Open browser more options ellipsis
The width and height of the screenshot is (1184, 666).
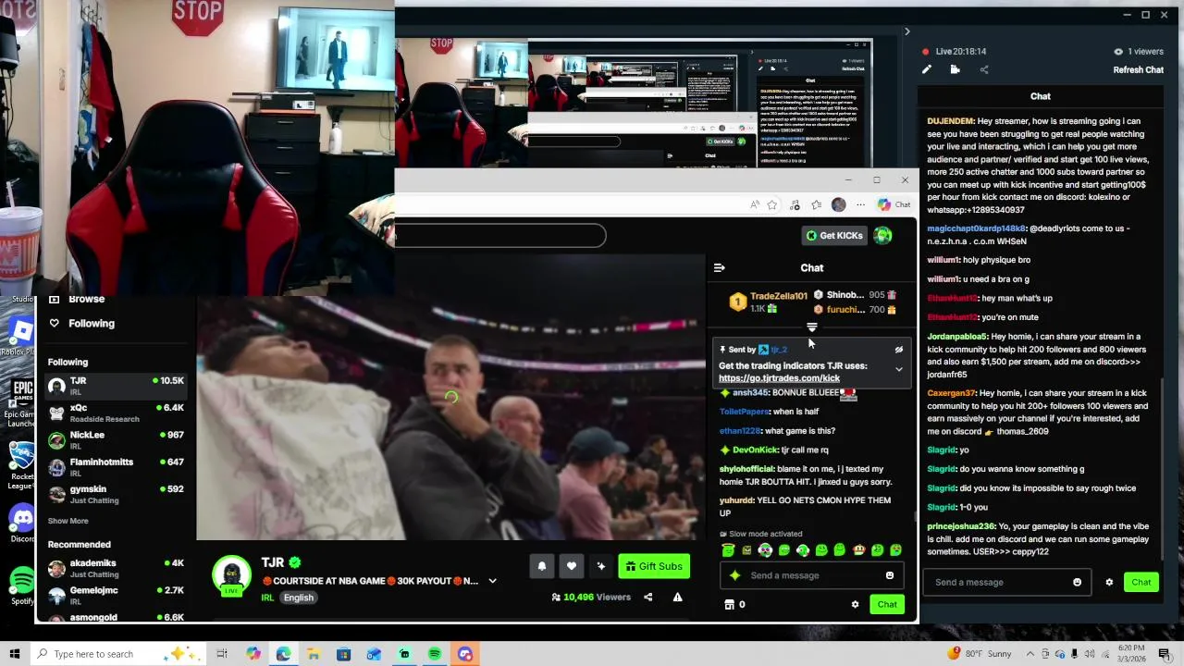tap(860, 205)
